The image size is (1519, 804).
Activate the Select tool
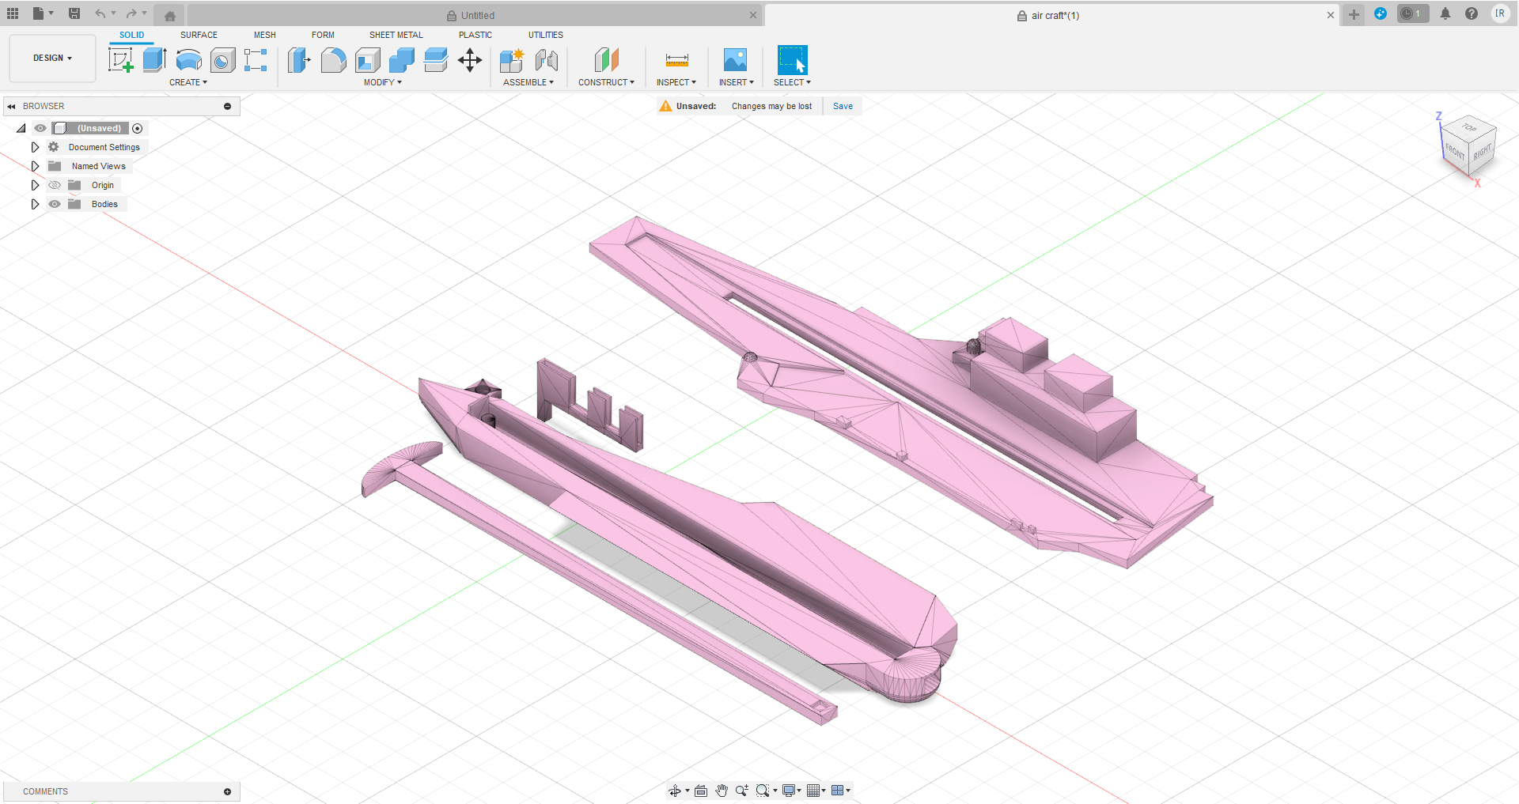[x=792, y=60]
